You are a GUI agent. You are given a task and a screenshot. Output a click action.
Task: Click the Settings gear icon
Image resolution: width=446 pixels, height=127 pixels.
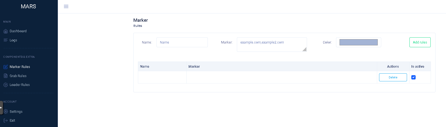(x=6, y=112)
